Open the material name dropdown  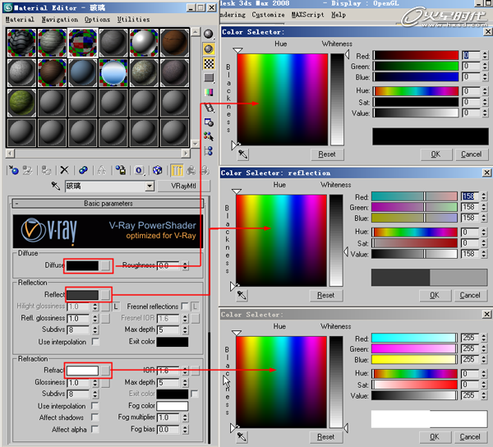[150, 187]
